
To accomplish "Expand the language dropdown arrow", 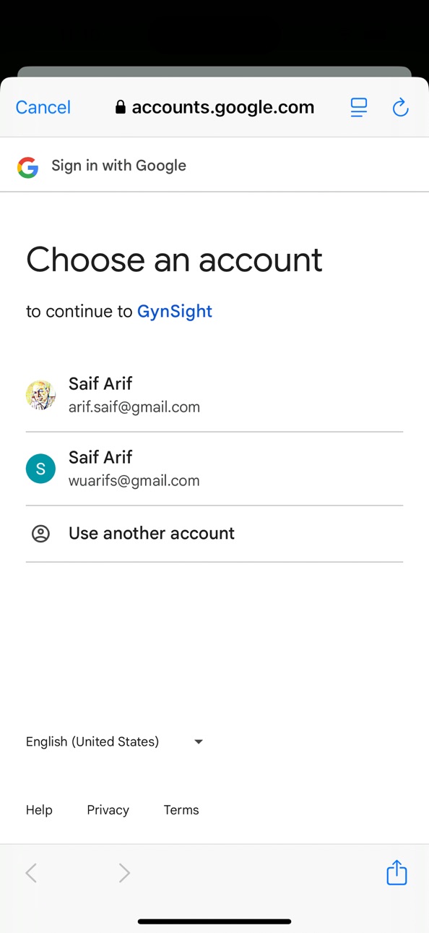I will click(199, 741).
